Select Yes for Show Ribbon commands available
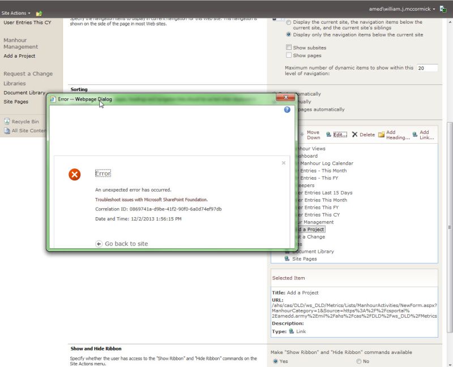 [277, 361]
